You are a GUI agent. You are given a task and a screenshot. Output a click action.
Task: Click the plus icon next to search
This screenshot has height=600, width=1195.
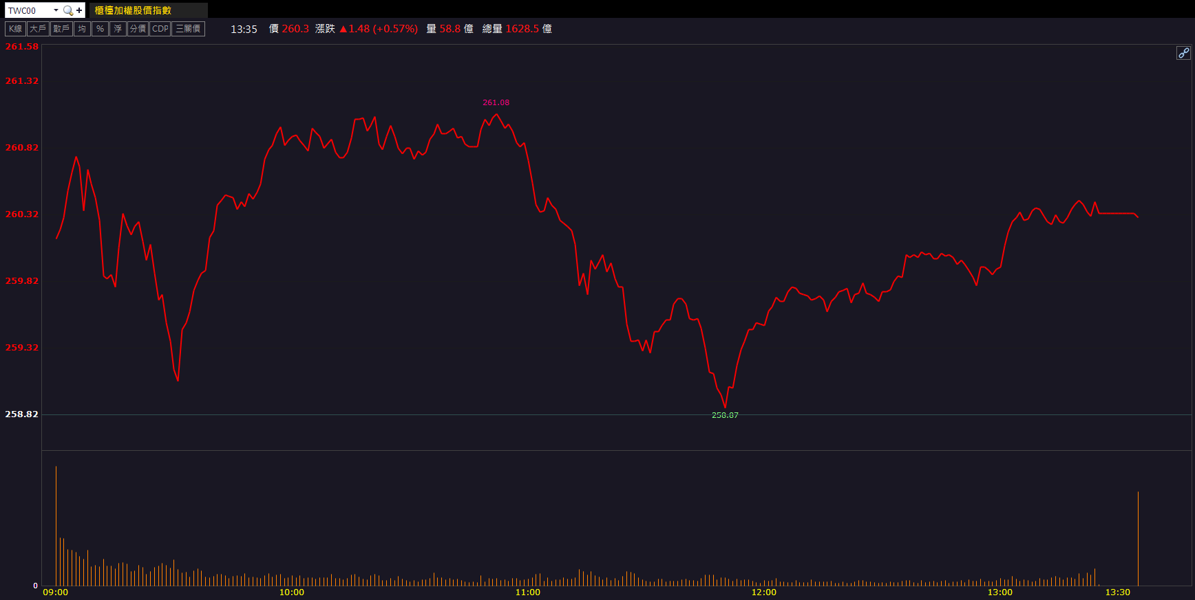[79, 10]
